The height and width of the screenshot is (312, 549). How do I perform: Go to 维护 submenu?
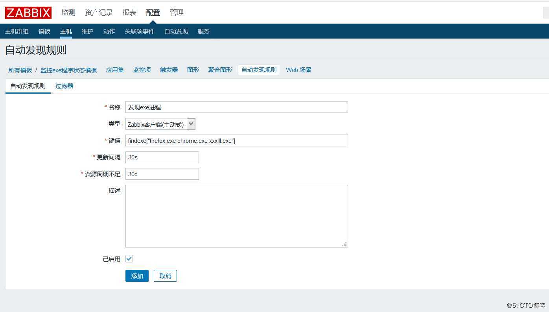click(88, 31)
